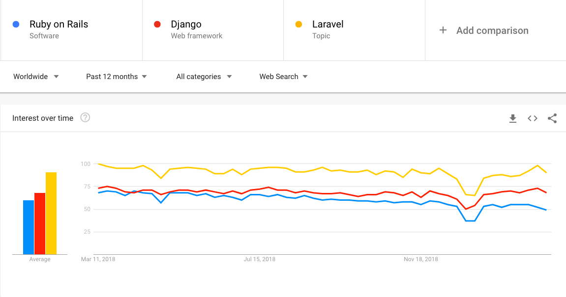Screen dimensions: 566x297
Task: Open the Interest over time help icon
Action: click(85, 118)
